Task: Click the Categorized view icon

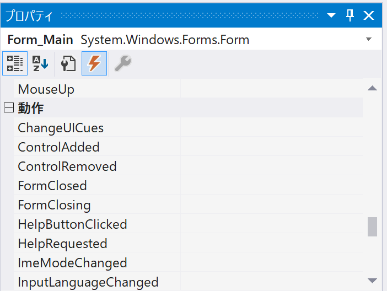Action: [x=15, y=64]
